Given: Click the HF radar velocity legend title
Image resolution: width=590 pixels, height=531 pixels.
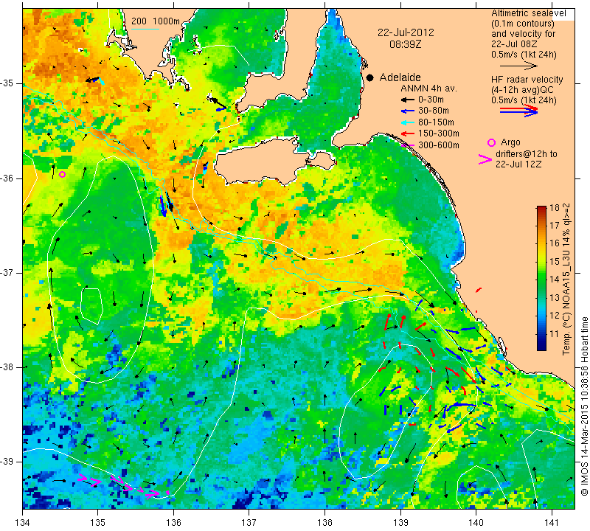Looking at the screenshot, I should tap(527, 80).
